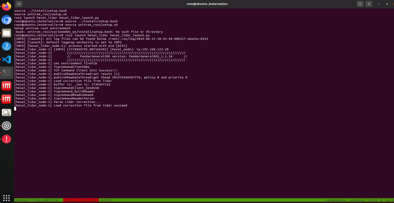Open terminal search magnifier button
Viewport: 394px width, 203px height.
tap(360, 4)
